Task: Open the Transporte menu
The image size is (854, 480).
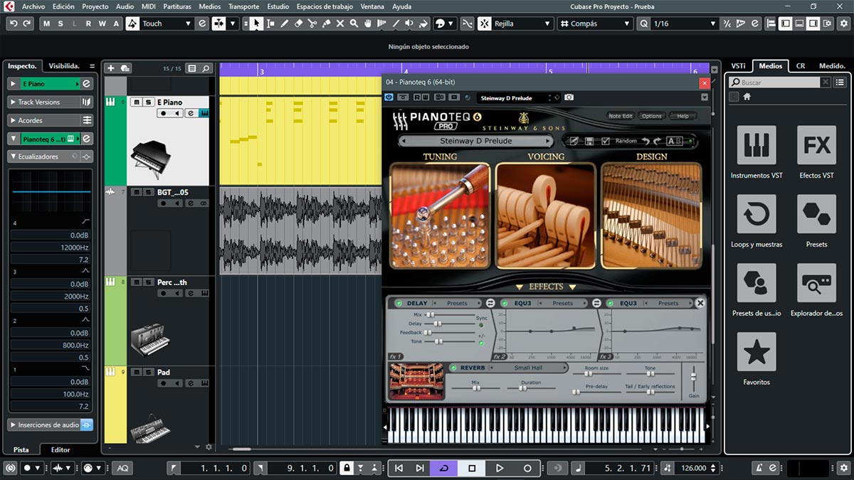Action: [243, 6]
